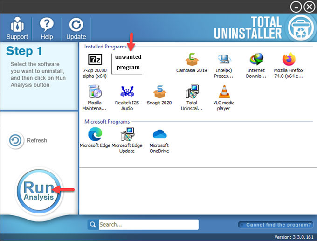Focus the Search input field
317x241 pixels.
pos(148,225)
